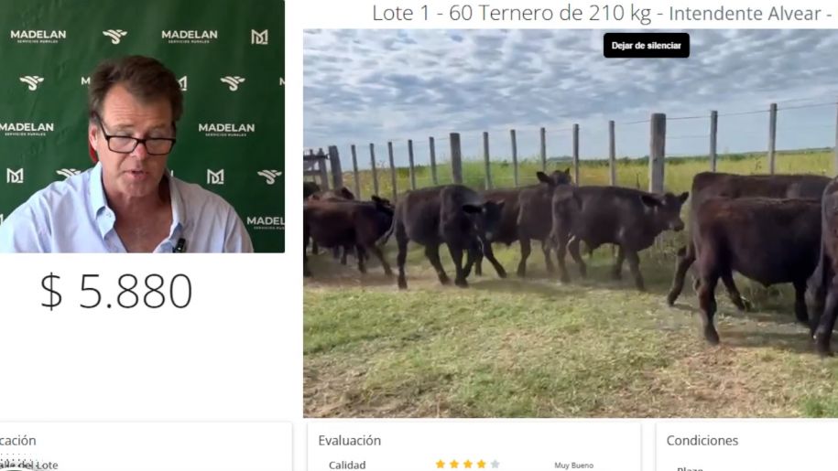Select the Evaluación panel header
This screenshot has width=838, height=471.
pyautogui.click(x=350, y=441)
